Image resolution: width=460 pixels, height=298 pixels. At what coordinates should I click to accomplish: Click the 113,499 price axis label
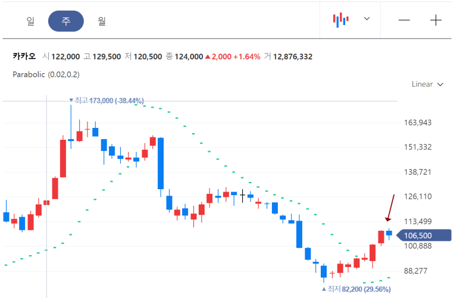click(x=418, y=221)
